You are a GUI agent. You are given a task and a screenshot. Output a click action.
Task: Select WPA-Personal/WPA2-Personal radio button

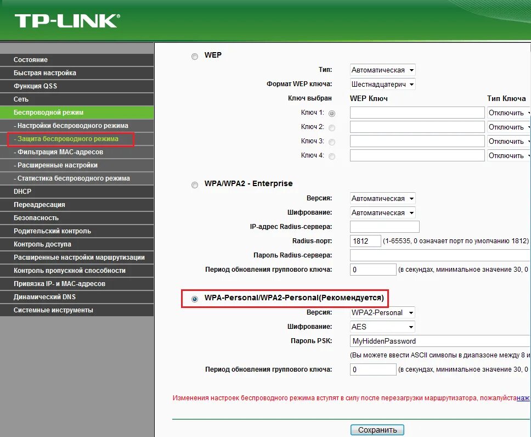coord(195,299)
